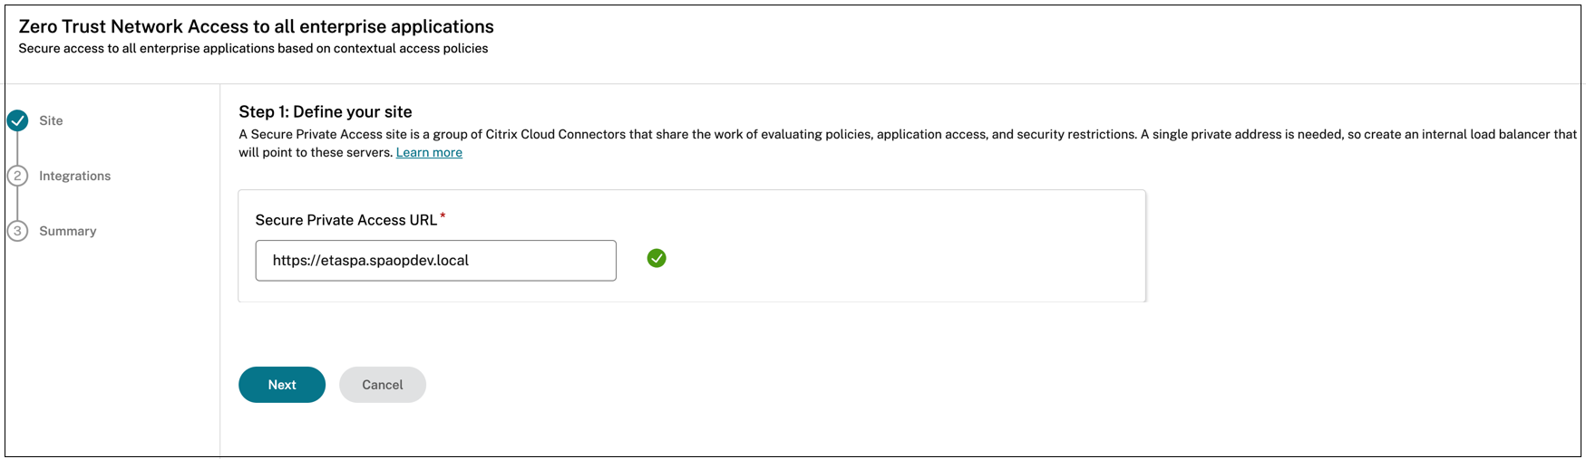Open the Learn more link

coord(429,153)
